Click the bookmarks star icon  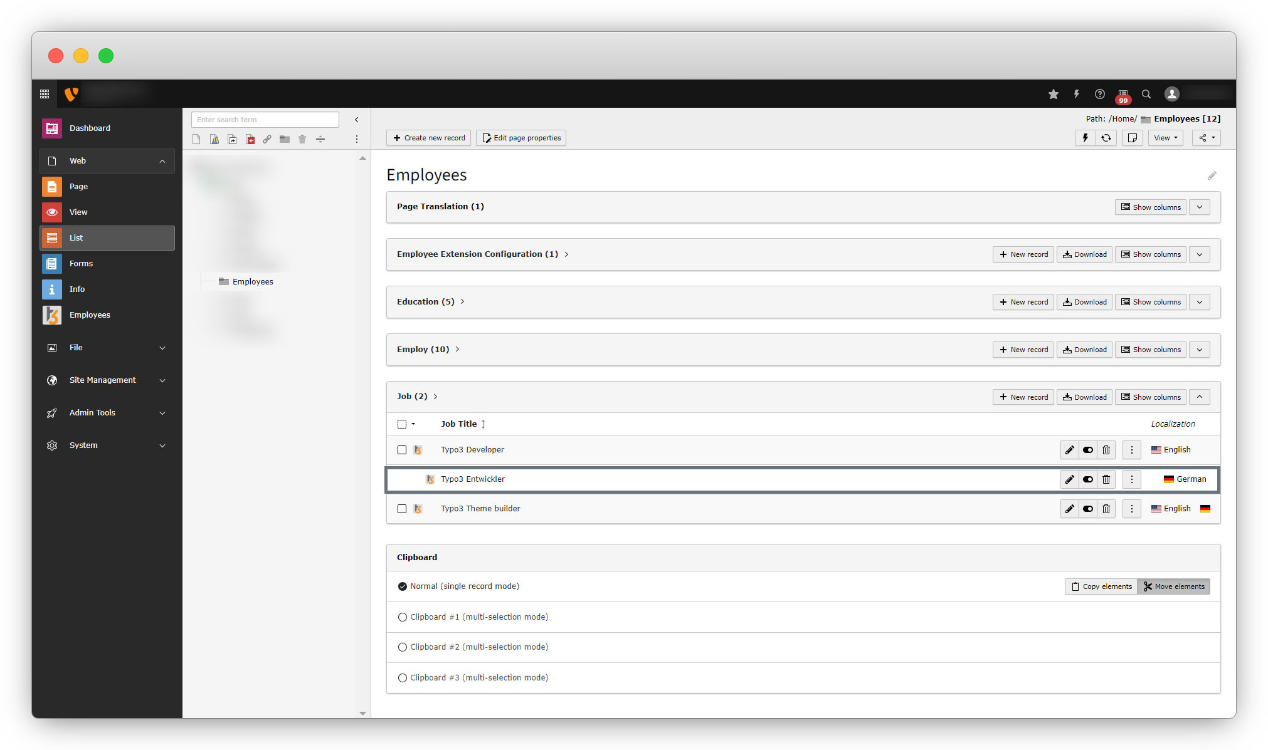1054,94
